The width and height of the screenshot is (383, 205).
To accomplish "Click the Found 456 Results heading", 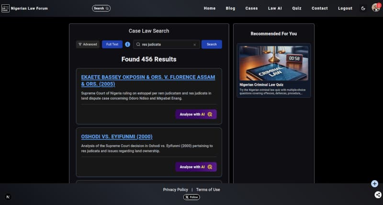I will 149,59.
